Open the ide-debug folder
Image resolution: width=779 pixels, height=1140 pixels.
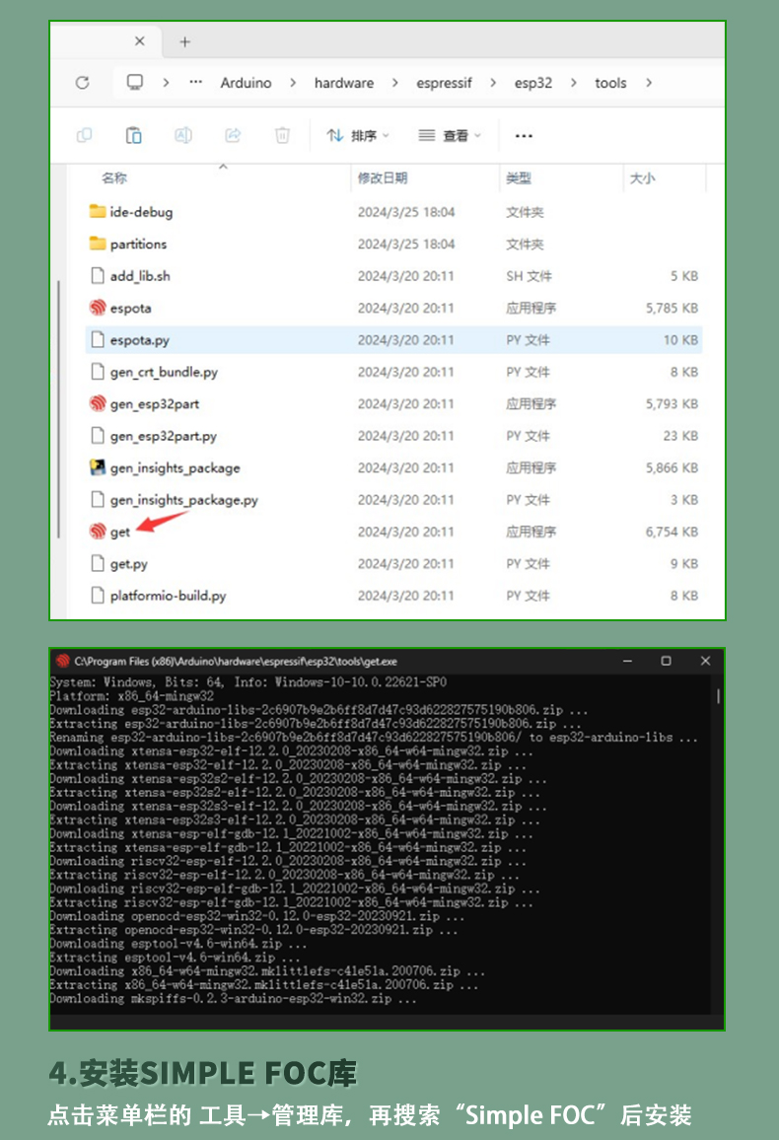(x=141, y=212)
